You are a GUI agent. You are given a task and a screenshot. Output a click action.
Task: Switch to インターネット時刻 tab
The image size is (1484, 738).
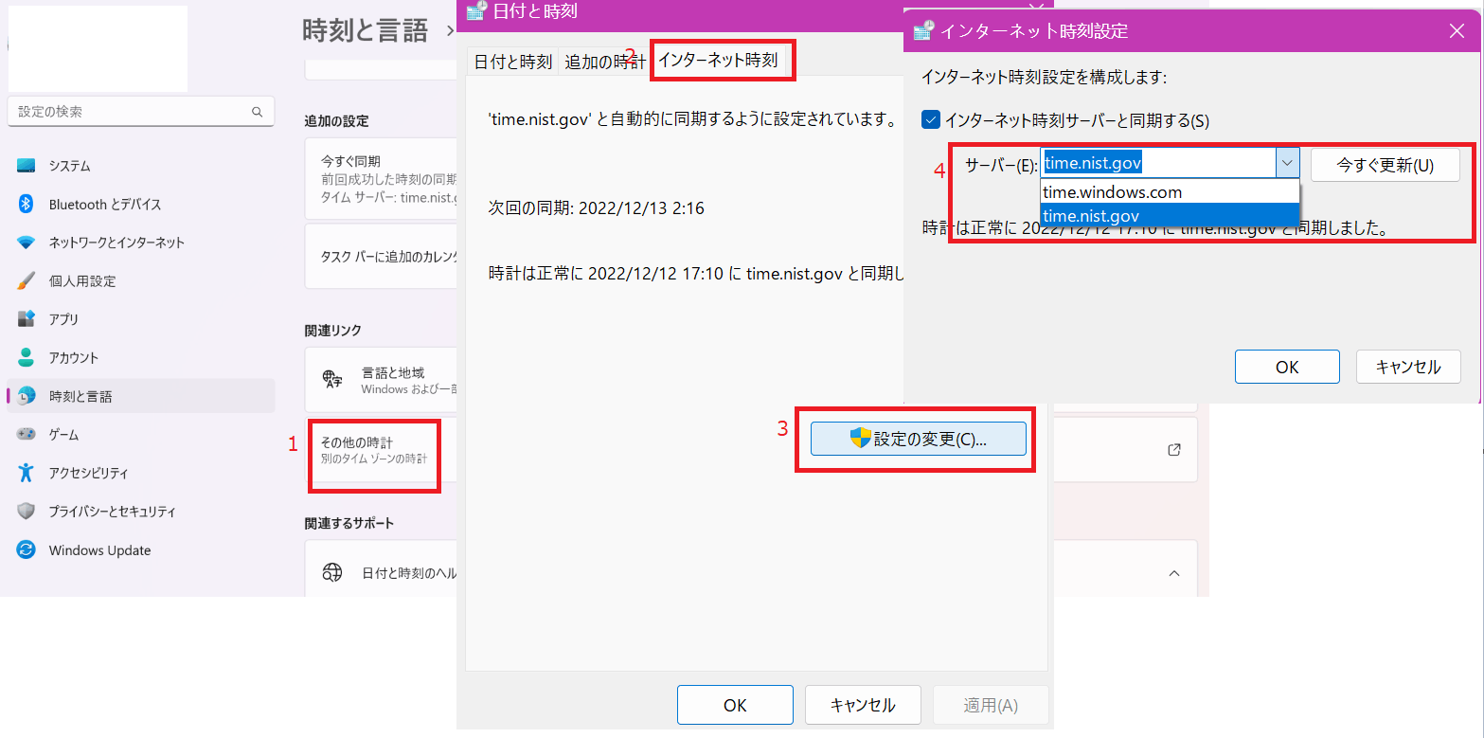pyautogui.click(x=718, y=60)
